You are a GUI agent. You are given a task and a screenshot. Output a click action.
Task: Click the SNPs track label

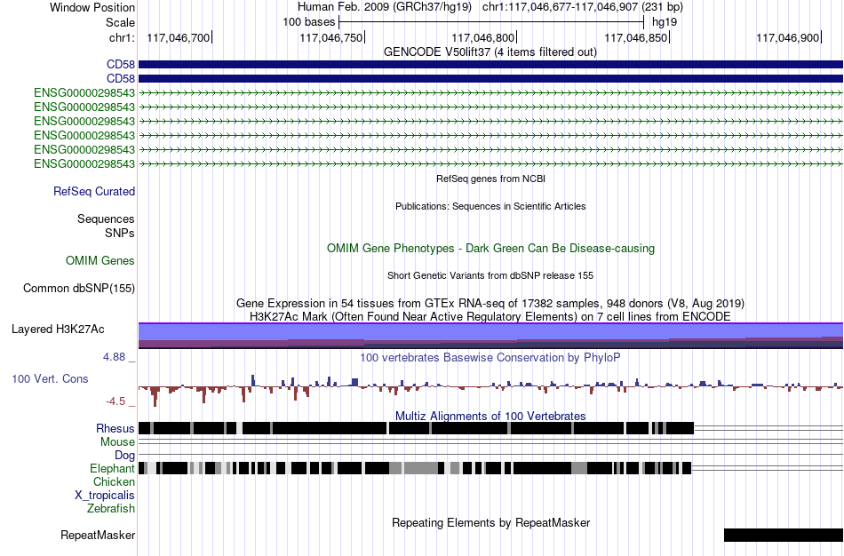(120, 233)
